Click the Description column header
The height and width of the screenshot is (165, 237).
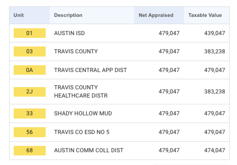[x=68, y=15]
